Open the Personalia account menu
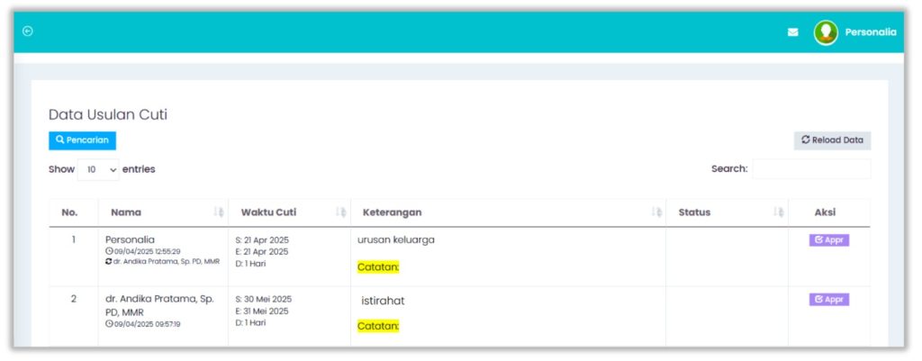 click(870, 32)
